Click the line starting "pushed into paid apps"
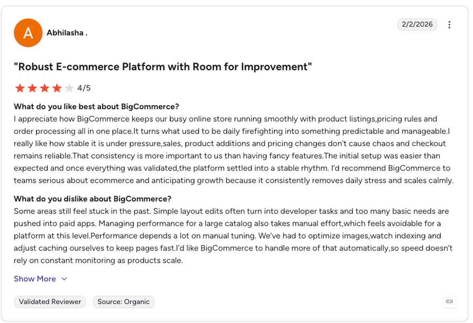 (228, 223)
